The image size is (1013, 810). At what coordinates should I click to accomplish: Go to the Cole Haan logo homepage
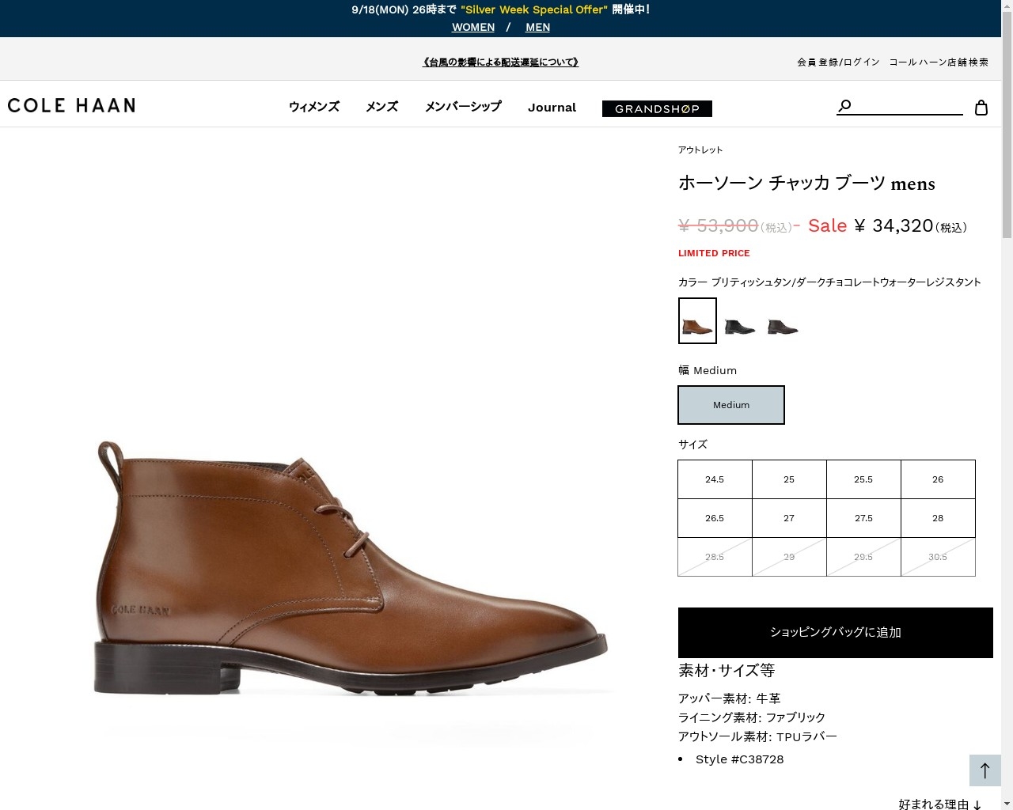71,106
